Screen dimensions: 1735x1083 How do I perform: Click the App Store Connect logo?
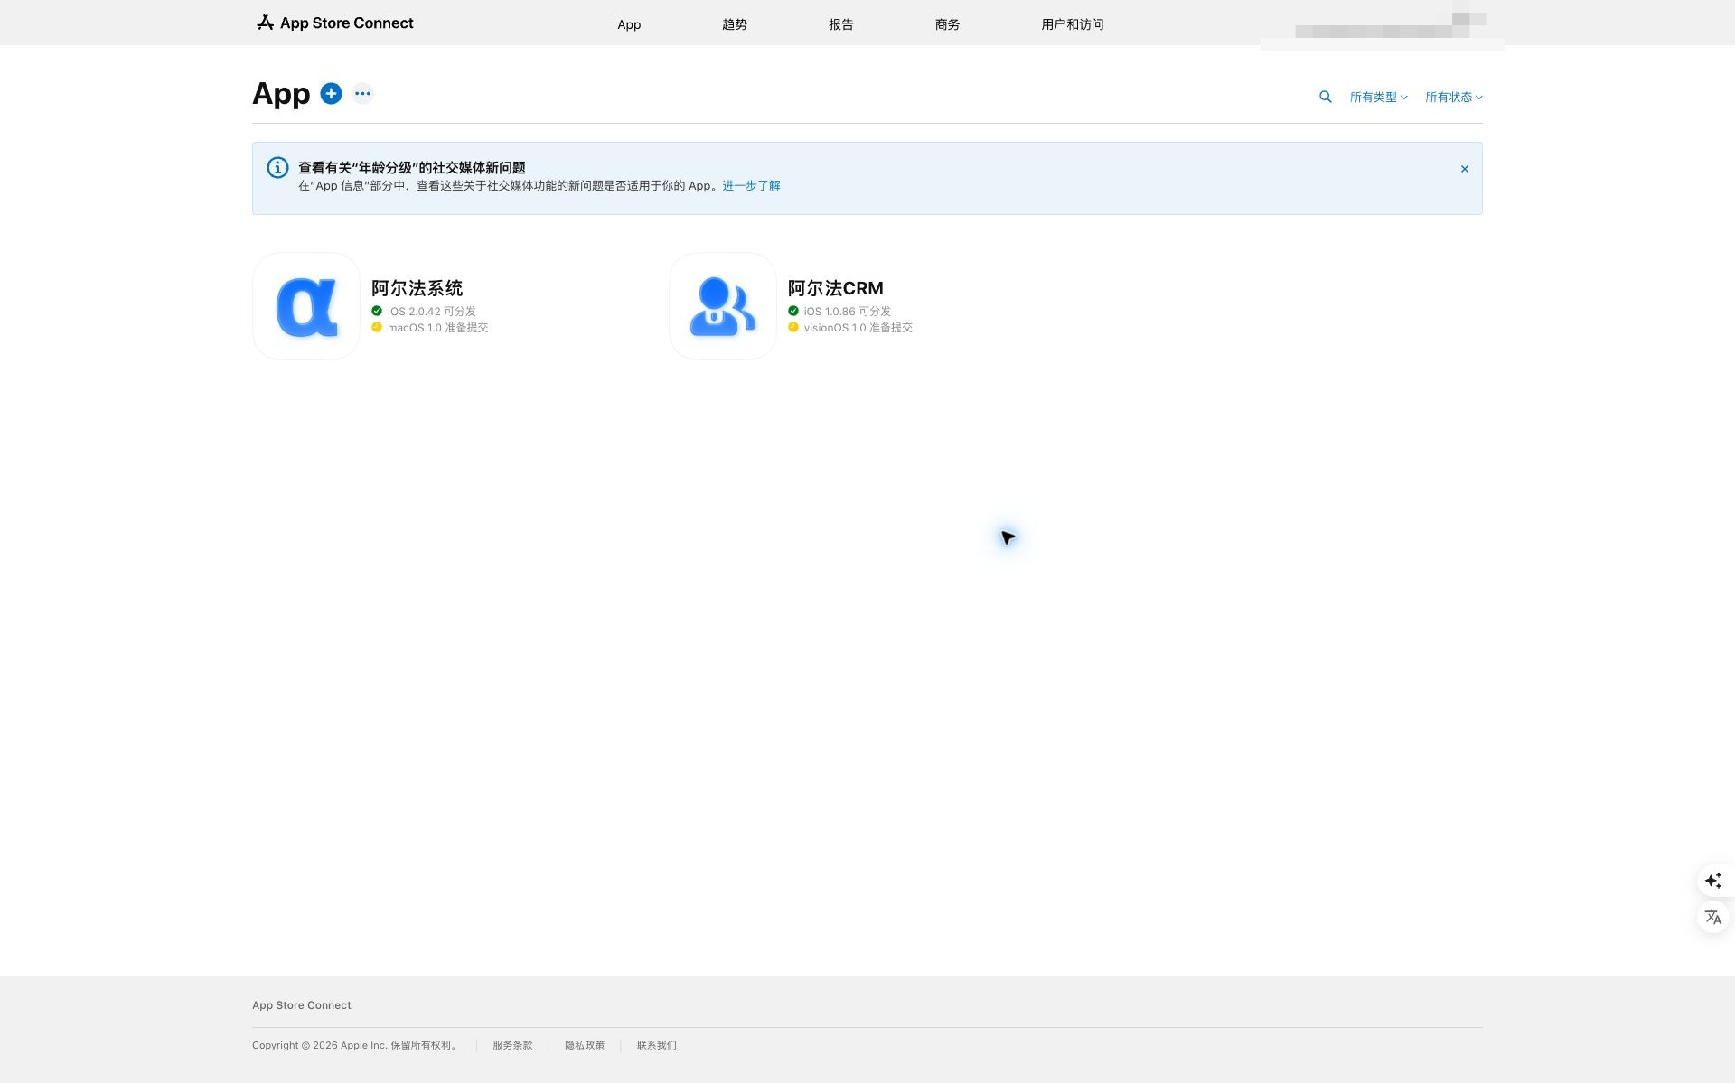(334, 23)
